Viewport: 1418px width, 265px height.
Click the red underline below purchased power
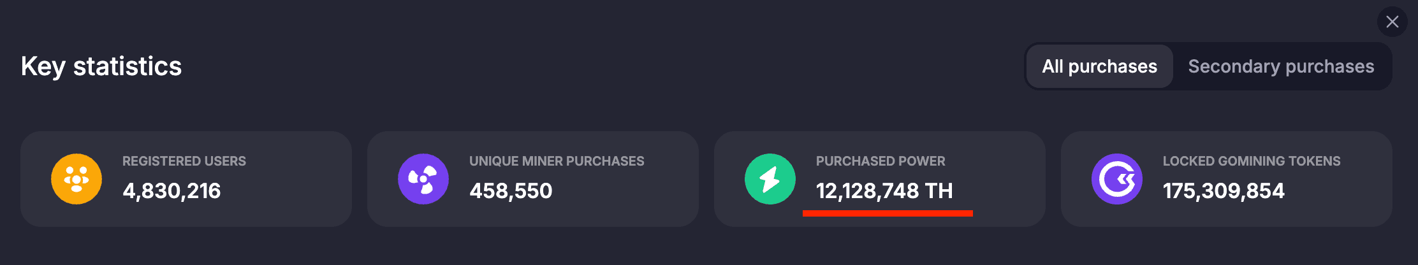point(888,213)
